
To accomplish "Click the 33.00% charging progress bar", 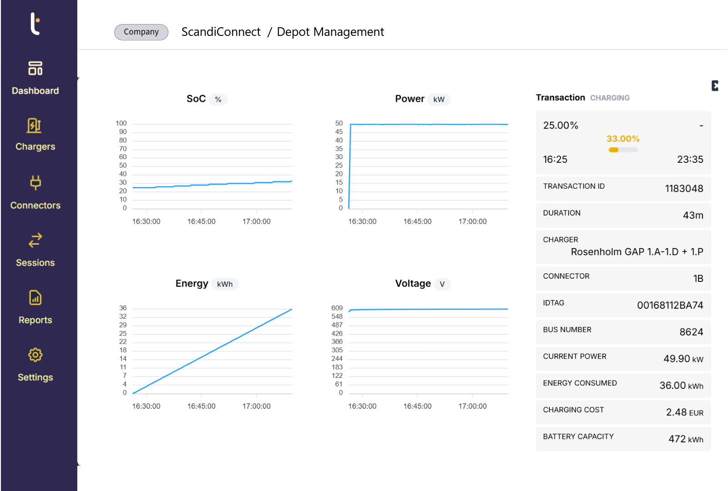I will (x=623, y=150).
